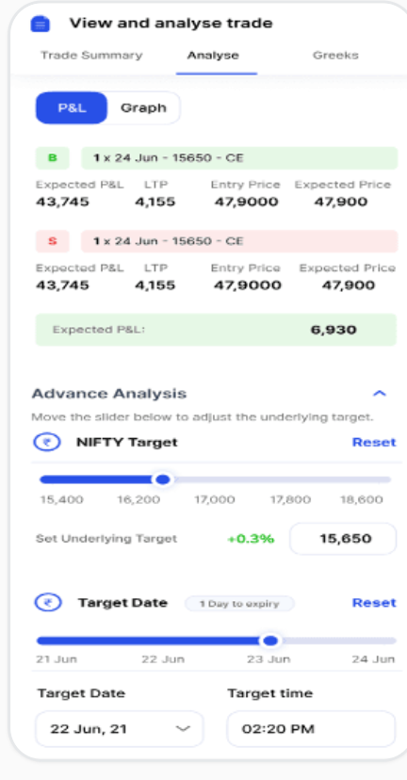Viewport: 407px width, 780px height.
Task: Open the Target Date dropdown showing 22 Jun, 21
Action: point(120,729)
